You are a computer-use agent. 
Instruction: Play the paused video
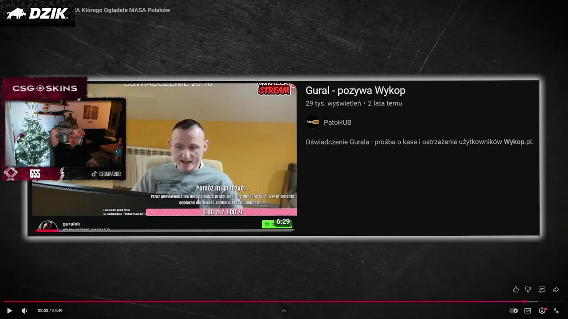(9, 311)
